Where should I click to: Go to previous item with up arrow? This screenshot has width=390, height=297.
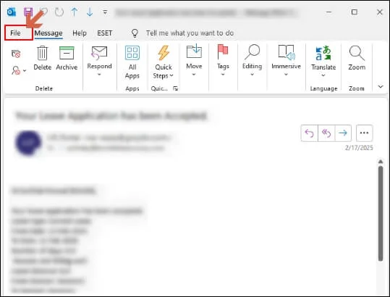tap(75, 12)
